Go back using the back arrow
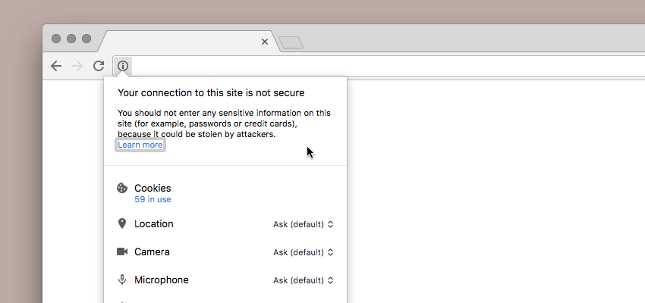This screenshot has width=645, height=303. [x=56, y=66]
